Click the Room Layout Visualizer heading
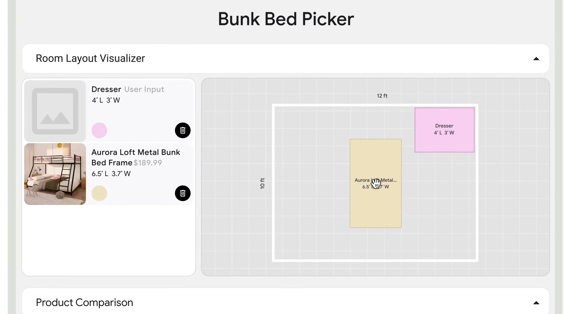Image resolution: width=564 pixels, height=314 pixels. (x=90, y=58)
